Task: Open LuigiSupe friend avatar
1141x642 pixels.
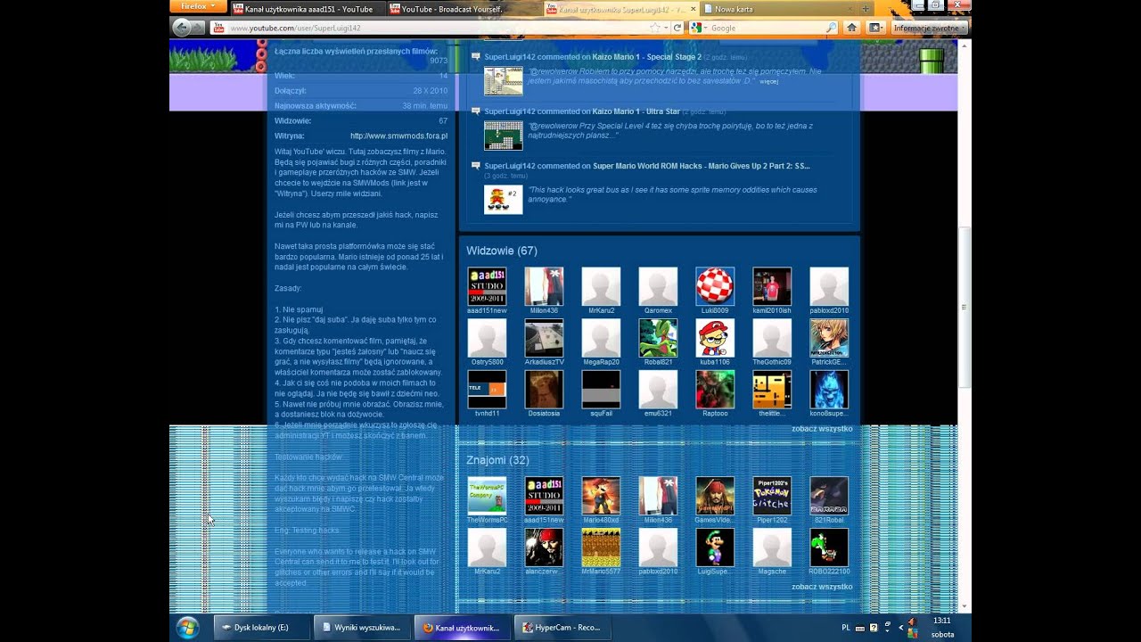Action: point(715,547)
